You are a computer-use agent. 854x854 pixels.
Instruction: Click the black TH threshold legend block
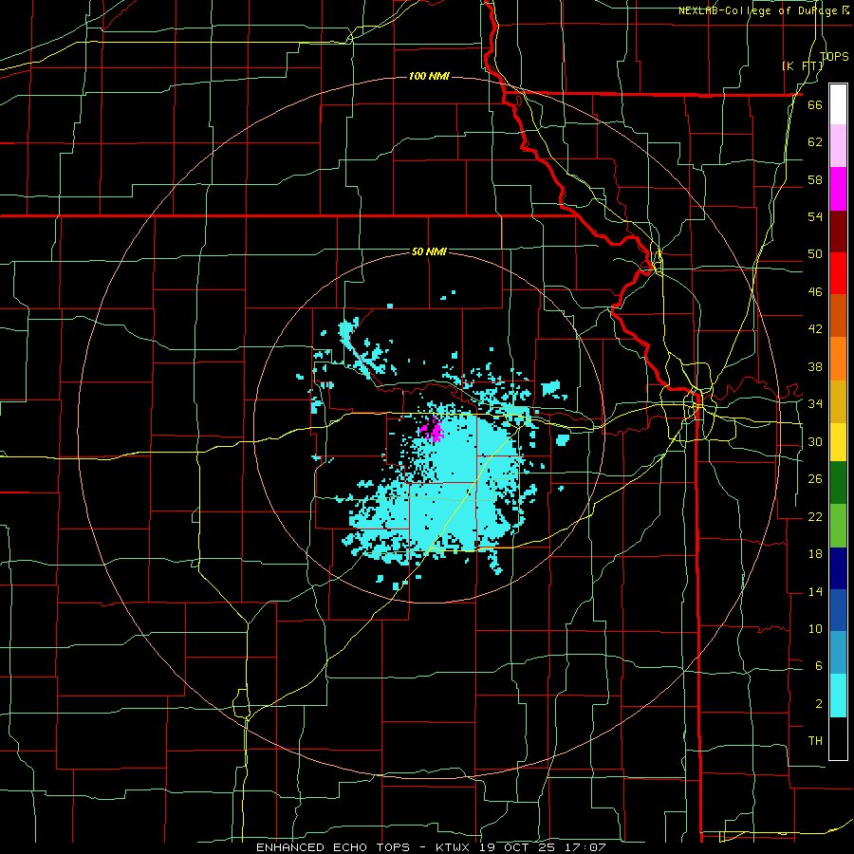tap(838, 738)
